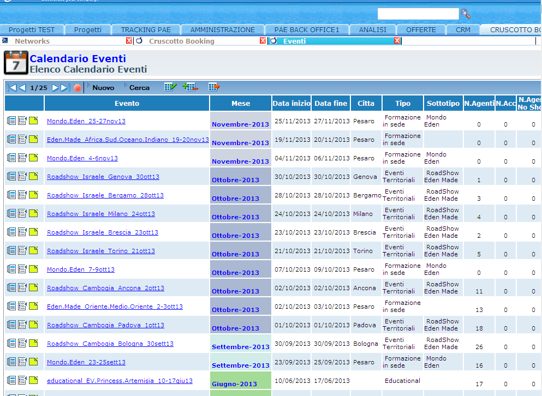Click the Giugno-2013 month cell
This screenshot has height=396, width=542.
241,380
